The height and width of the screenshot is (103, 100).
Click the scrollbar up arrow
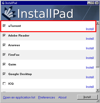tap(98, 23)
